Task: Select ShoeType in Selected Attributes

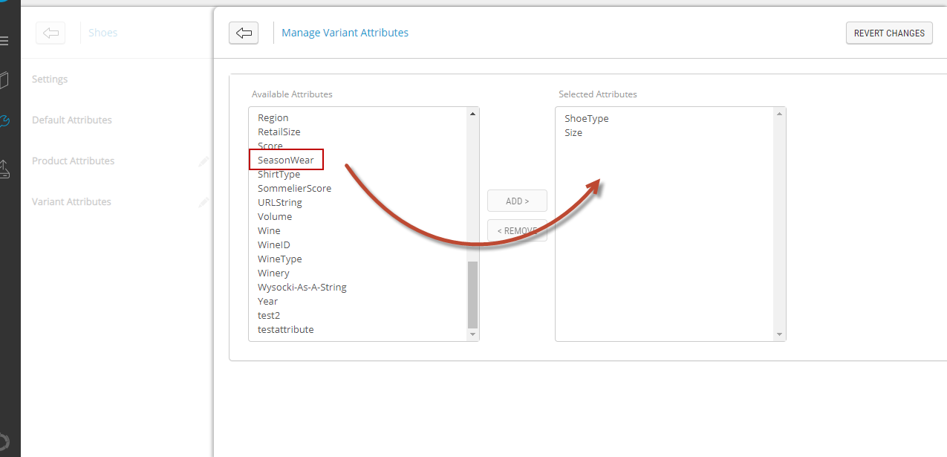Action: point(586,119)
